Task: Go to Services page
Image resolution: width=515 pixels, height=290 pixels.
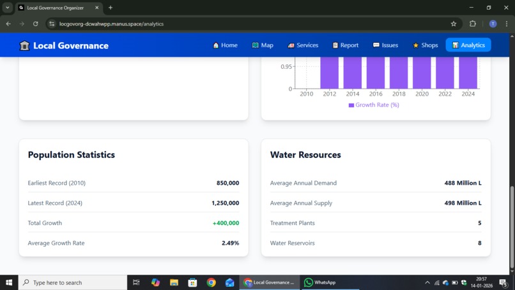Action: 303,45
